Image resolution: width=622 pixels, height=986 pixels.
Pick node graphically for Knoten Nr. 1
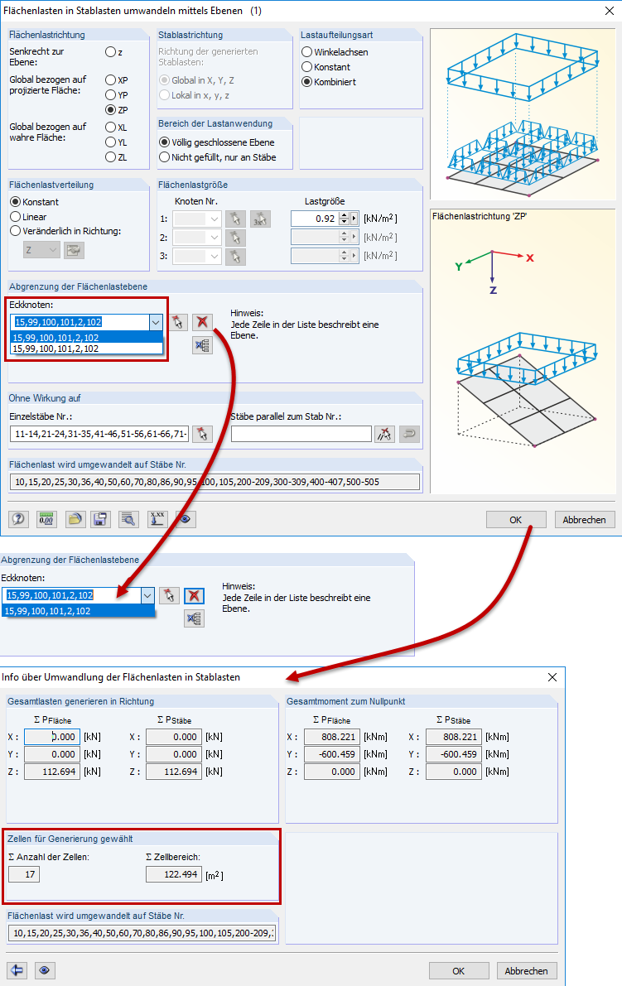(236, 219)
